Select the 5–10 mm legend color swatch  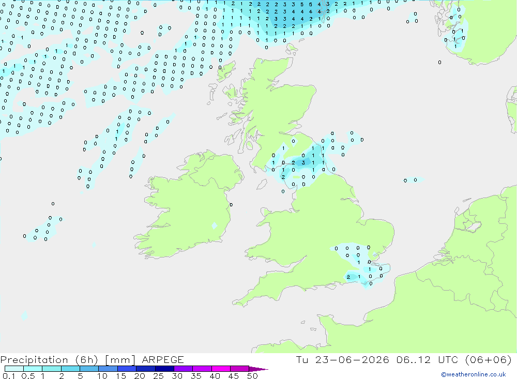pos(89,369)
